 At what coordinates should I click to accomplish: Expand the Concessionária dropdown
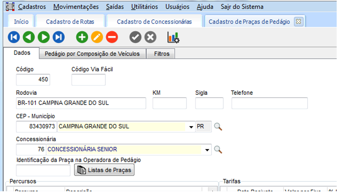coord(207,150)
